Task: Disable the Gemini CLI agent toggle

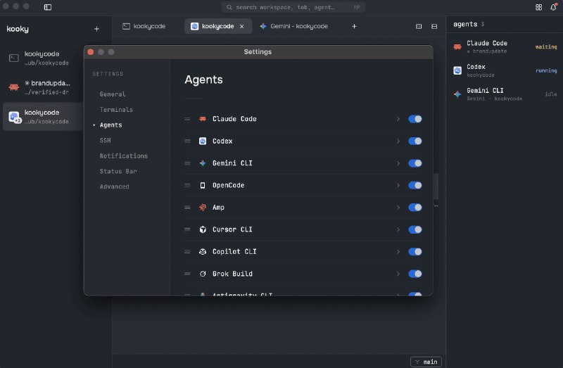Action: [415, 163]
